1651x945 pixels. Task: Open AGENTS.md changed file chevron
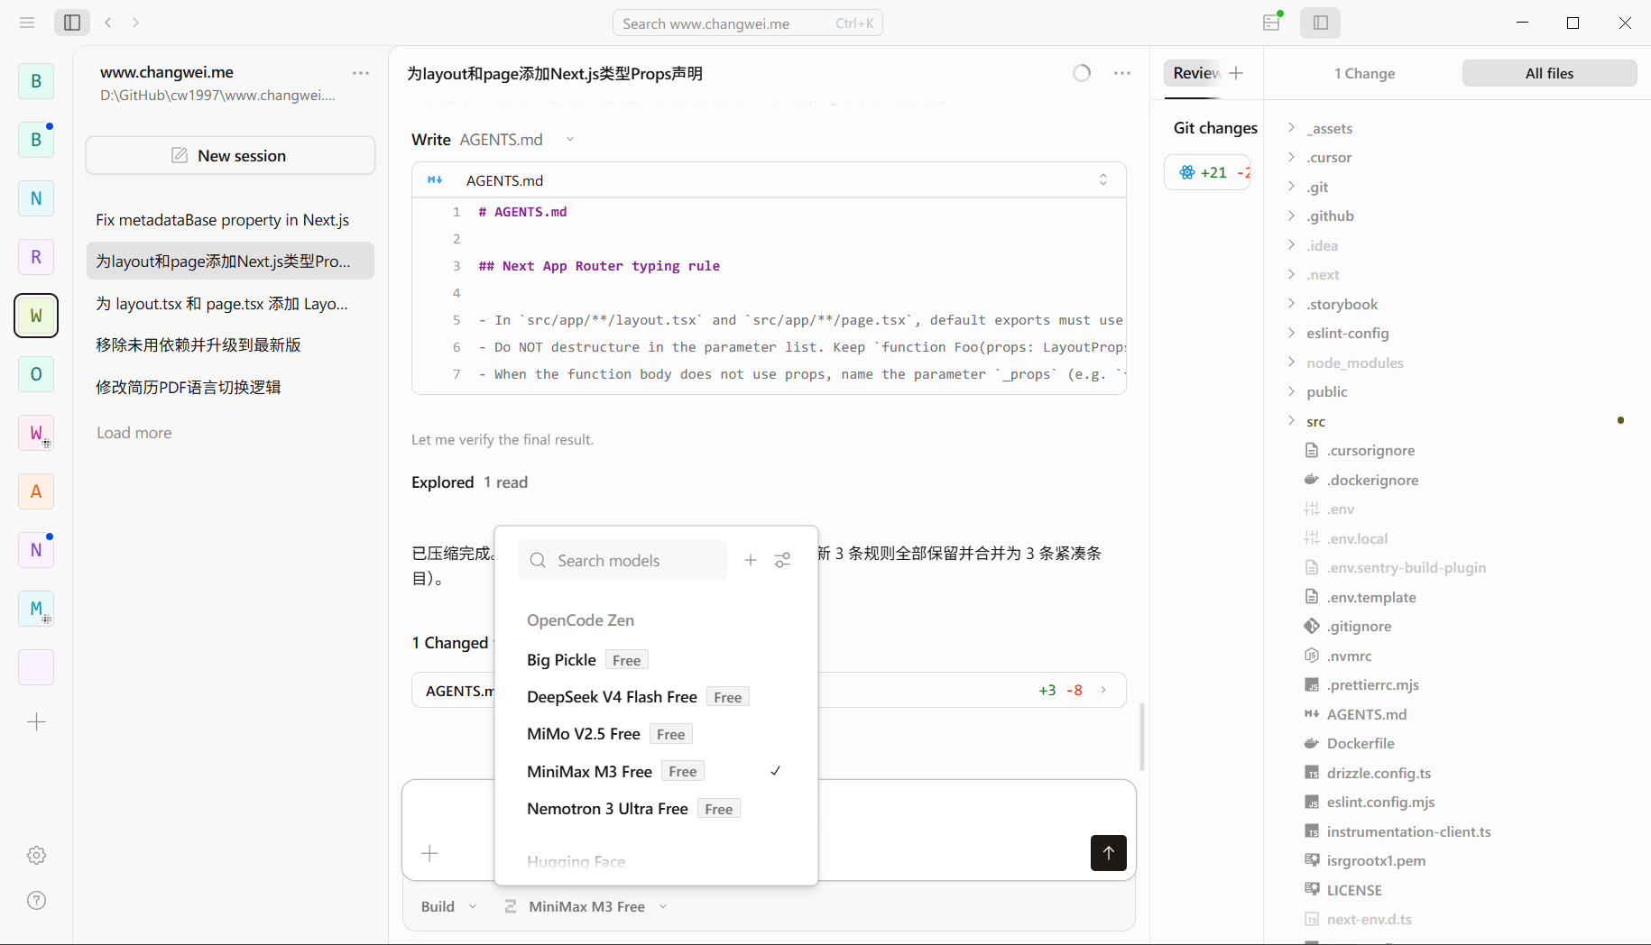pos(1103,690)
